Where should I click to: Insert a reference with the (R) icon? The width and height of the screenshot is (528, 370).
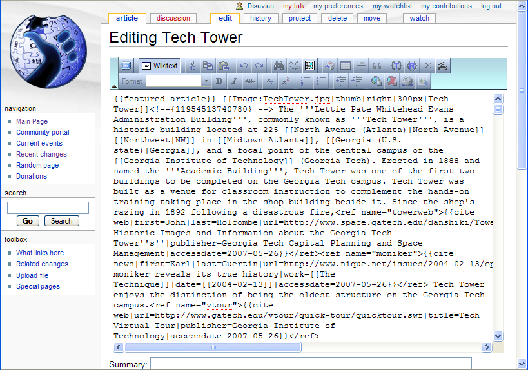(x=412, y=66)
